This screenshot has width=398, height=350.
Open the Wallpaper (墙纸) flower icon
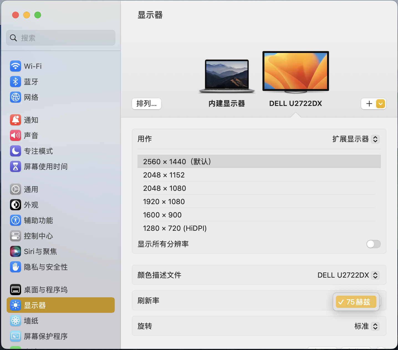click(x=16, y=321)
